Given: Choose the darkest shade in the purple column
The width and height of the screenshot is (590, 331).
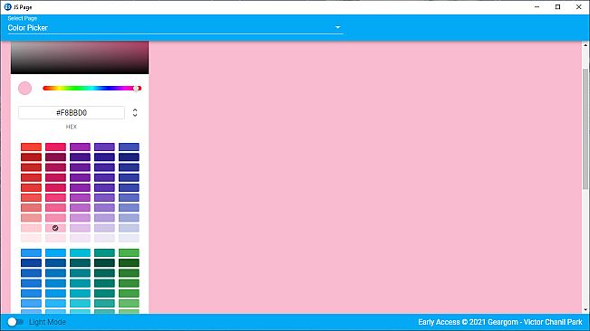Looking at the screenshot, I should pyautogui.click(x=80, y=156).
